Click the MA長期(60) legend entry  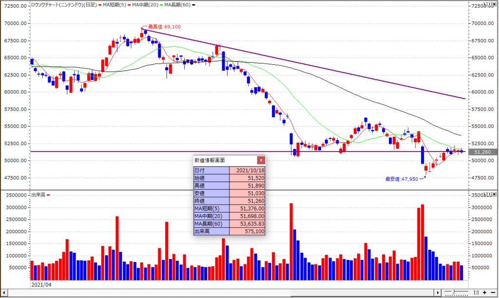click(x=177, y=5)
